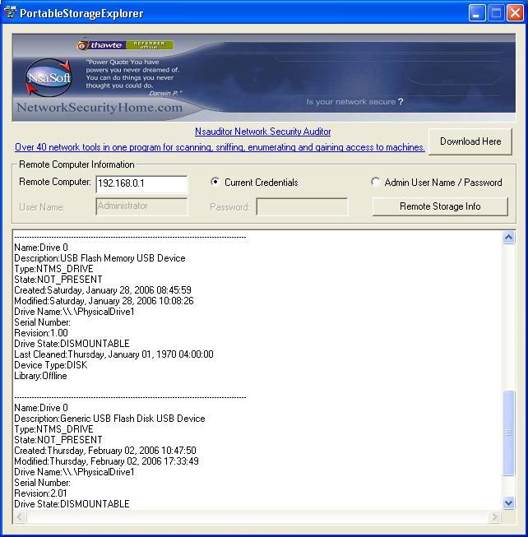Focus the Remote Computer address field
The height and width of the screenshot is (537, 528).
pyautogui.click(x=141, y=183)
